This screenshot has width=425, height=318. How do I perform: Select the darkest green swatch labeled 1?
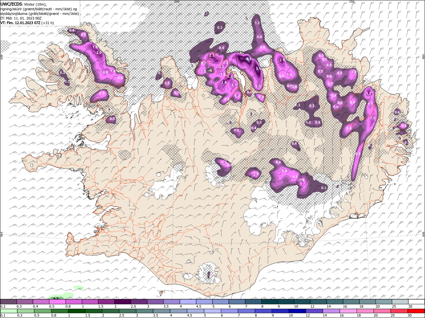(76, 311)
